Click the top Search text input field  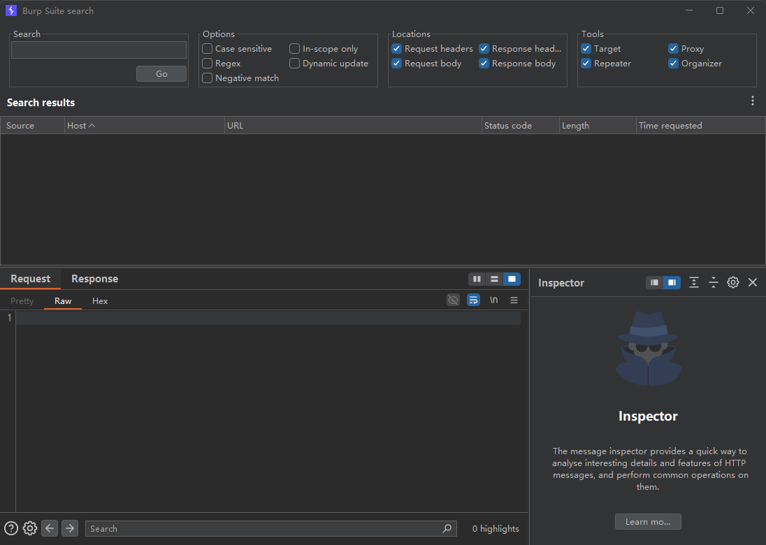99,50
